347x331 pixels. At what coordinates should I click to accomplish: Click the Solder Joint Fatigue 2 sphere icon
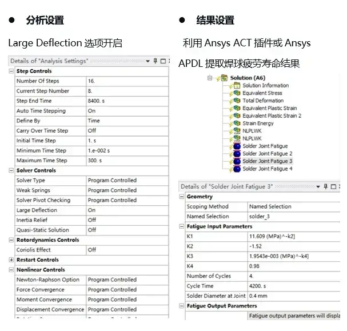[x=237, y=154]
